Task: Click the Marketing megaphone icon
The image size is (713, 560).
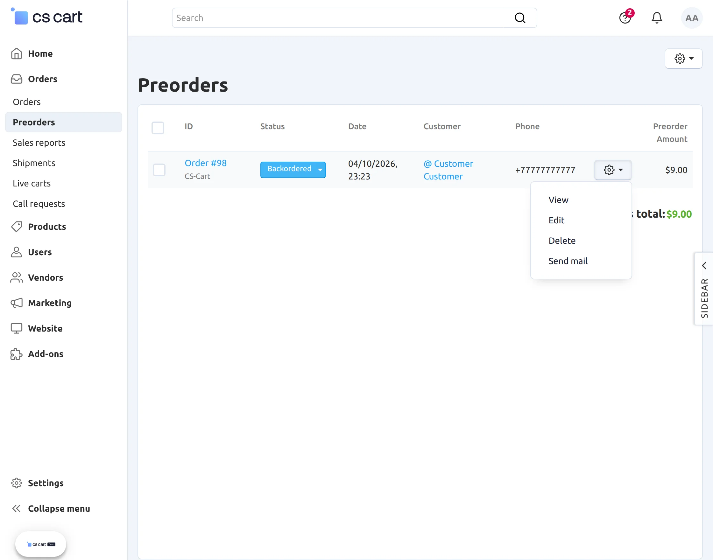Action: click(17, 303)
